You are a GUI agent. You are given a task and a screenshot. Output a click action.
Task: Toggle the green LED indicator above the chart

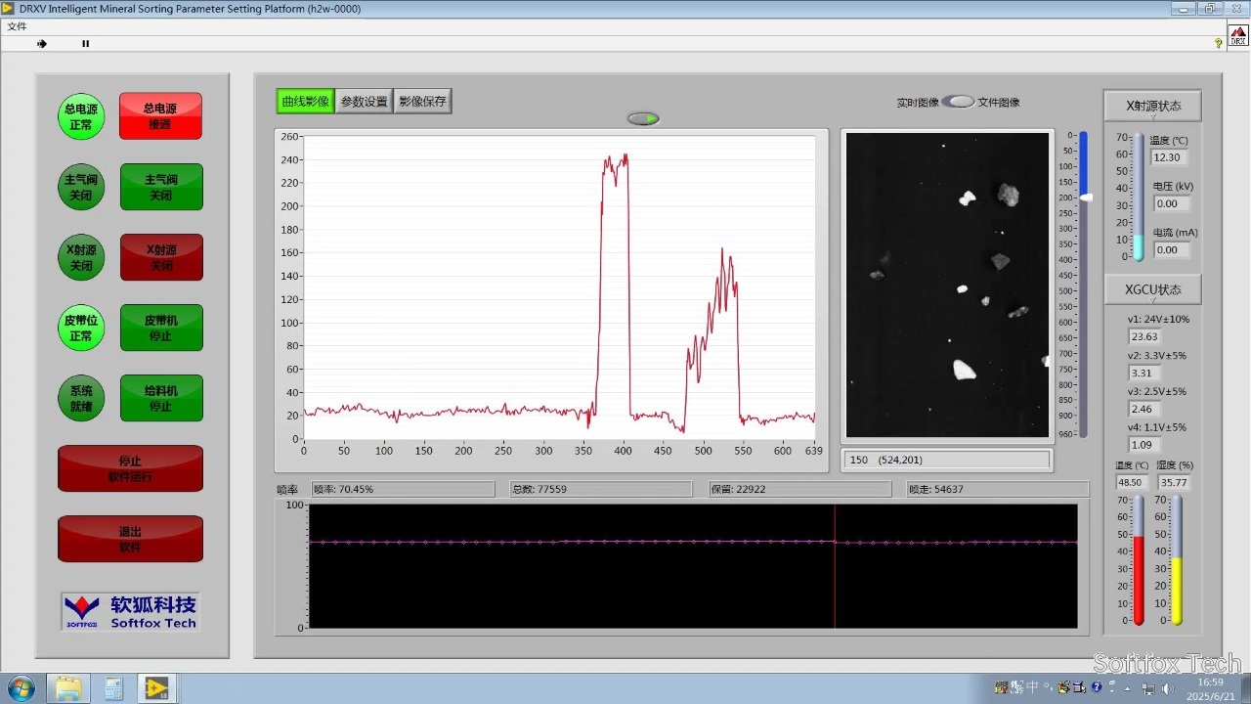[x=642, y=117]
